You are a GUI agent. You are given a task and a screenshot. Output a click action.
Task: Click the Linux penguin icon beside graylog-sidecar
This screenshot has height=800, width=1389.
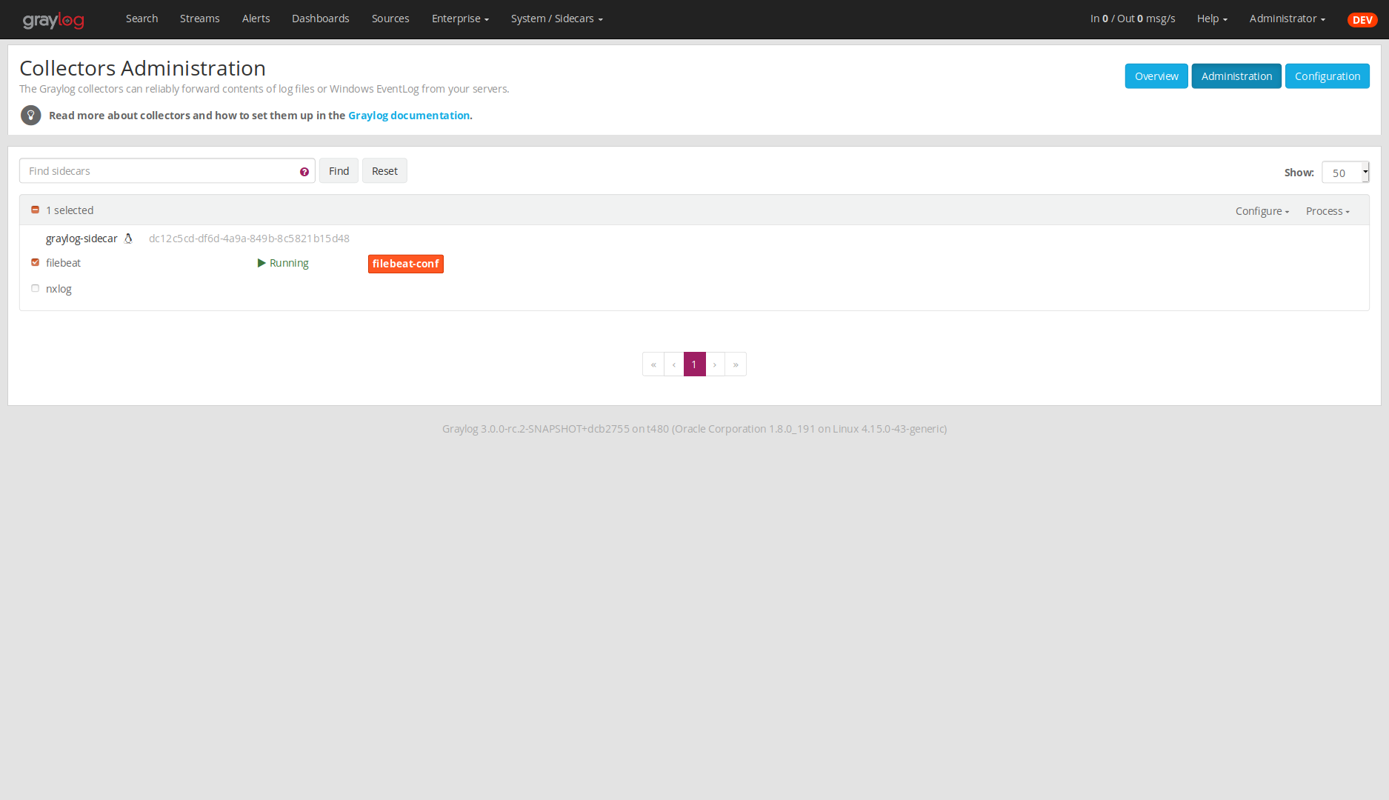[128, 239]
